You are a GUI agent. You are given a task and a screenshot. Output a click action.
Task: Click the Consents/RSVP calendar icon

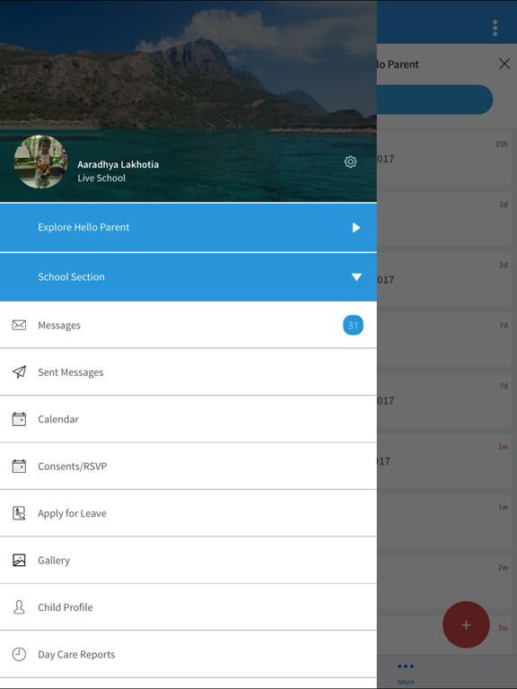click(19, 467)
